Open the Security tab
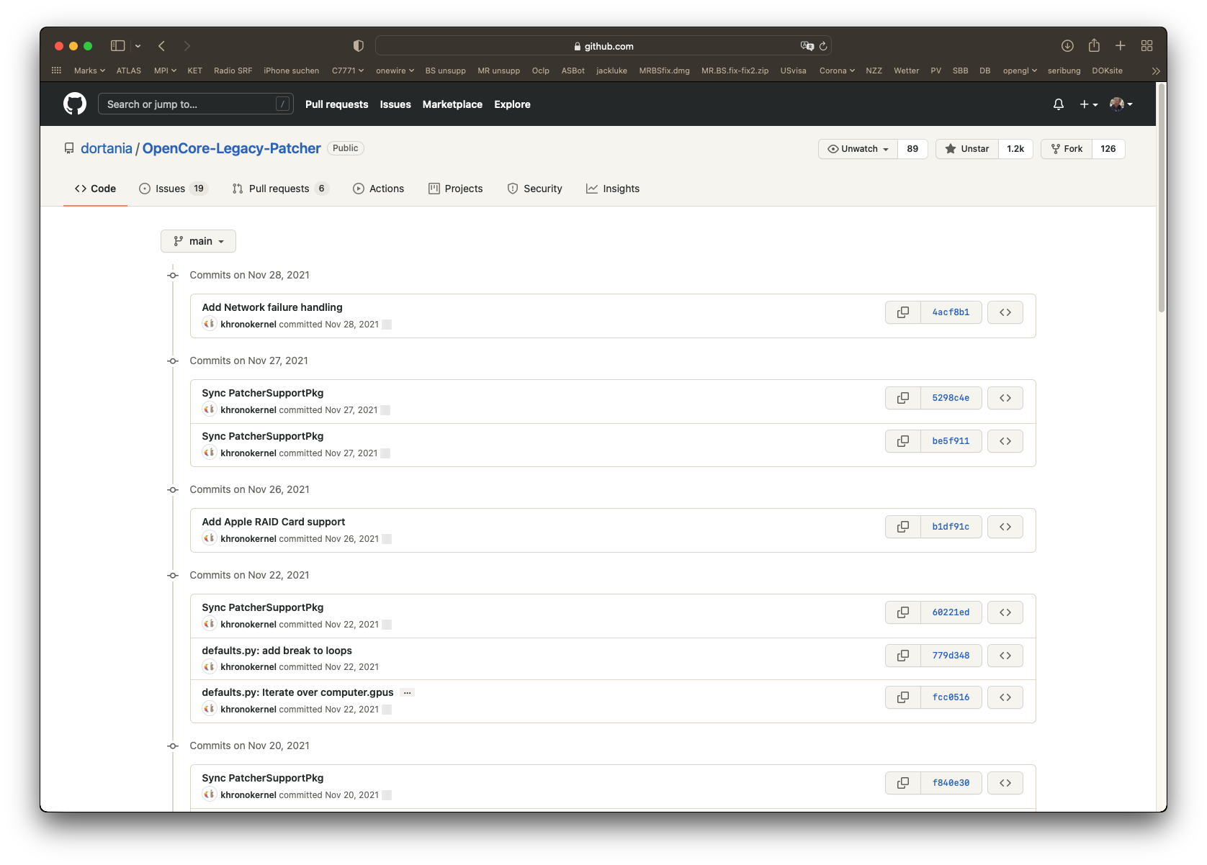 (x=534, y=189)
